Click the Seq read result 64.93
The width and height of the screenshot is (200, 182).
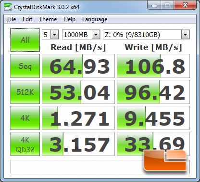click(78, 66)
